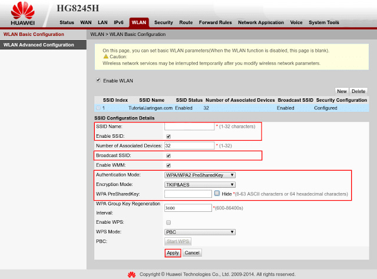Click the WPA PreSharedKey input field
The width and height of the screenshot is (377, 279).
click(x=188, y=194)
